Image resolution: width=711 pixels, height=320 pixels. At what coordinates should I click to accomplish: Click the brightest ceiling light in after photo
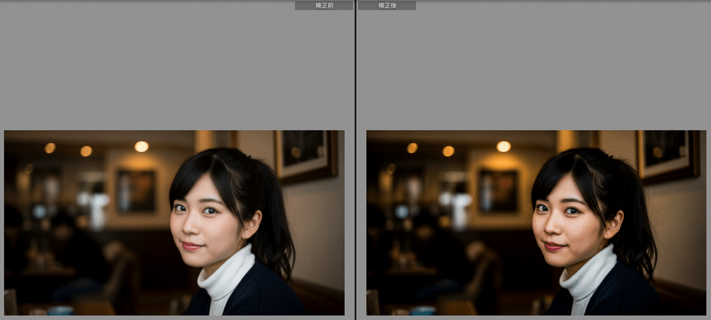[504, 147]
